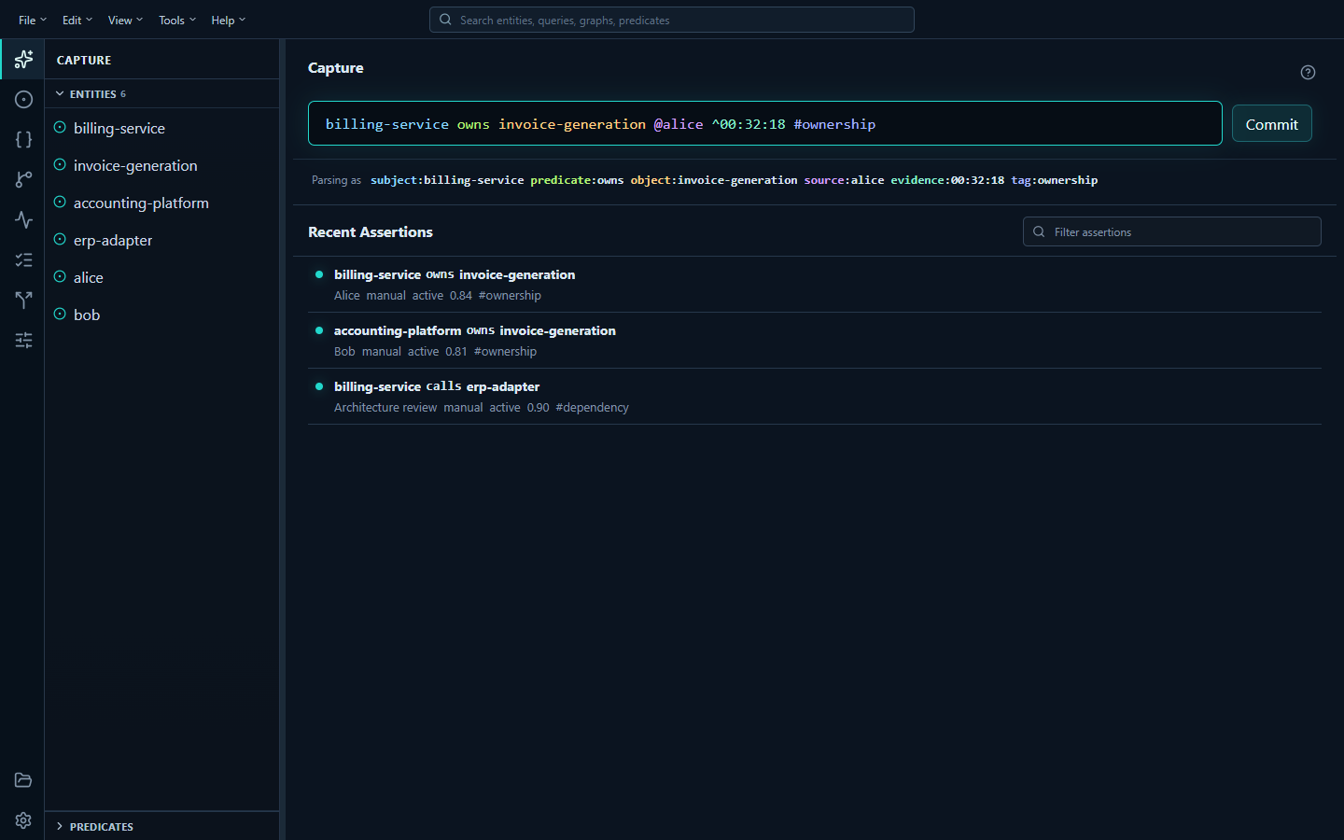1344x840 pixels.
Task: Commit the captured assertion
Action: point(1272,124)
